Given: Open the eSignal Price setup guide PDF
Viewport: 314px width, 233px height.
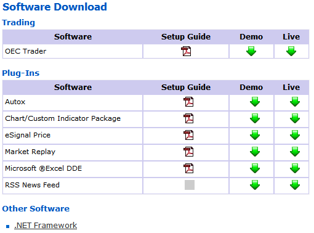Looking at the screenshot, I should (188, 135).
